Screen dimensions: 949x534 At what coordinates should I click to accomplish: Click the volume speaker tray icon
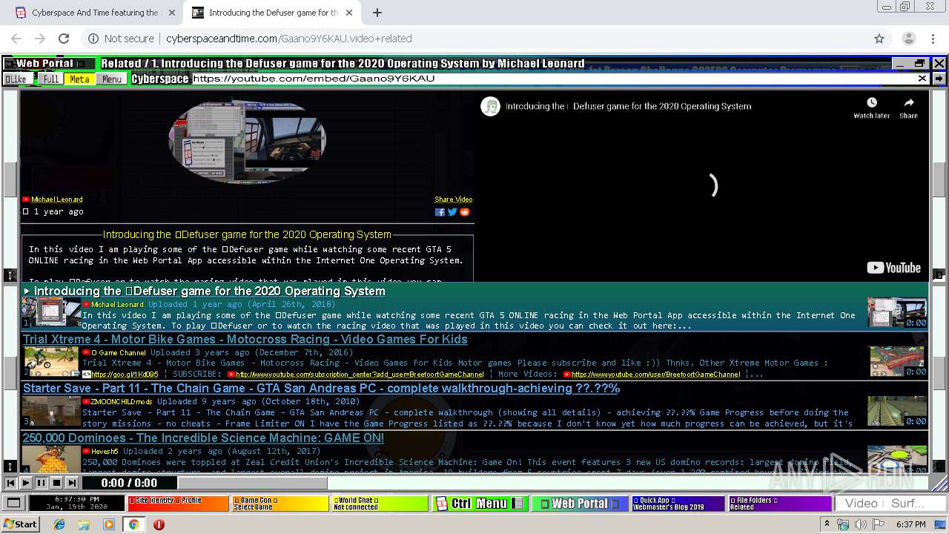pyautogui.click(x=861, y=524)
